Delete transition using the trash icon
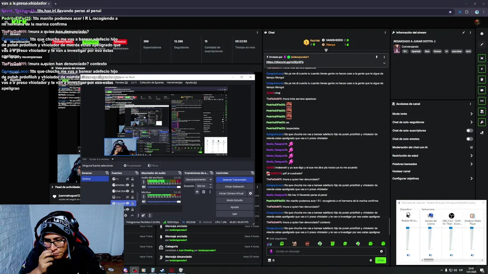488x274 pixels. (204, 192)
